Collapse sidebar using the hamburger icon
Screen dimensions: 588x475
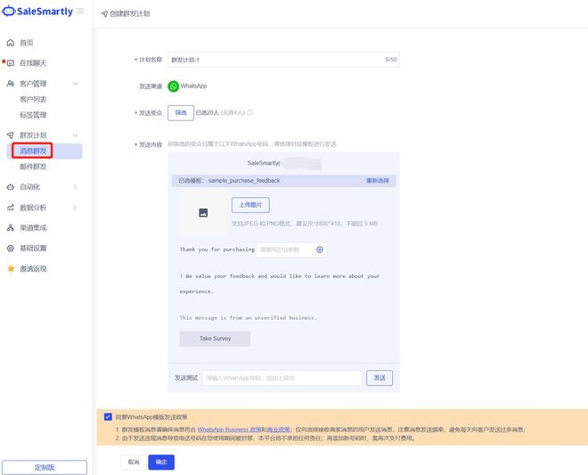pyautogui.click(x=80, y=12)
